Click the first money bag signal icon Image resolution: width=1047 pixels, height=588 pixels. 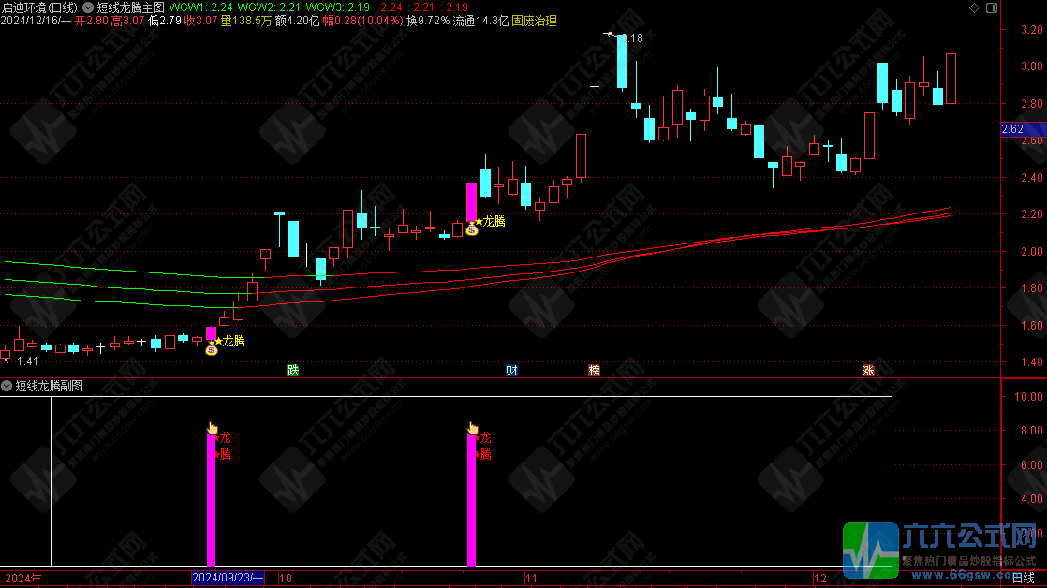click(x=212, y=348)
